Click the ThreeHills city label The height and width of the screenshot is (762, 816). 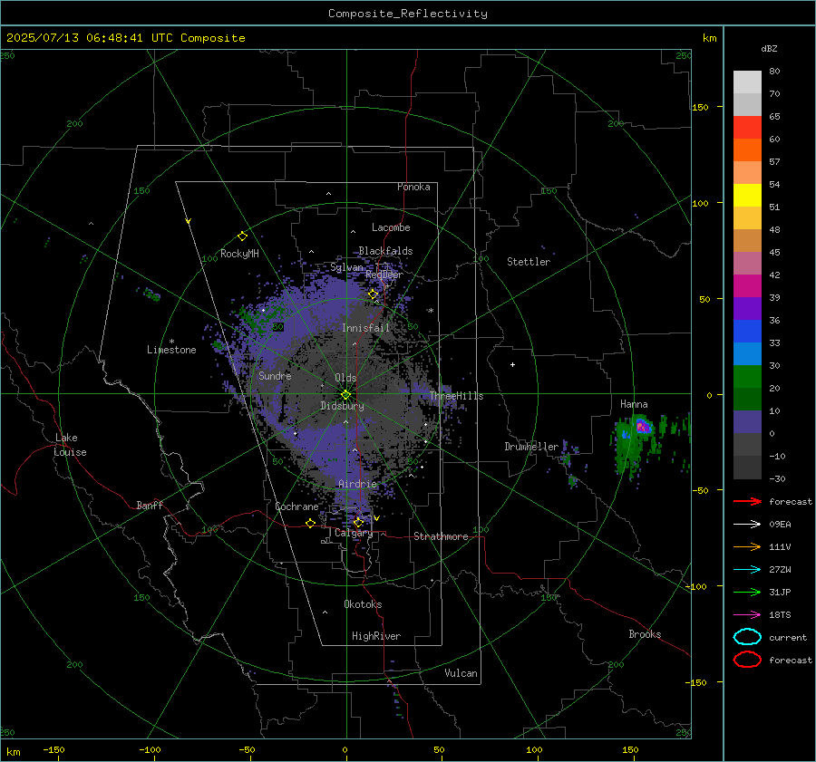coord(456,396)
